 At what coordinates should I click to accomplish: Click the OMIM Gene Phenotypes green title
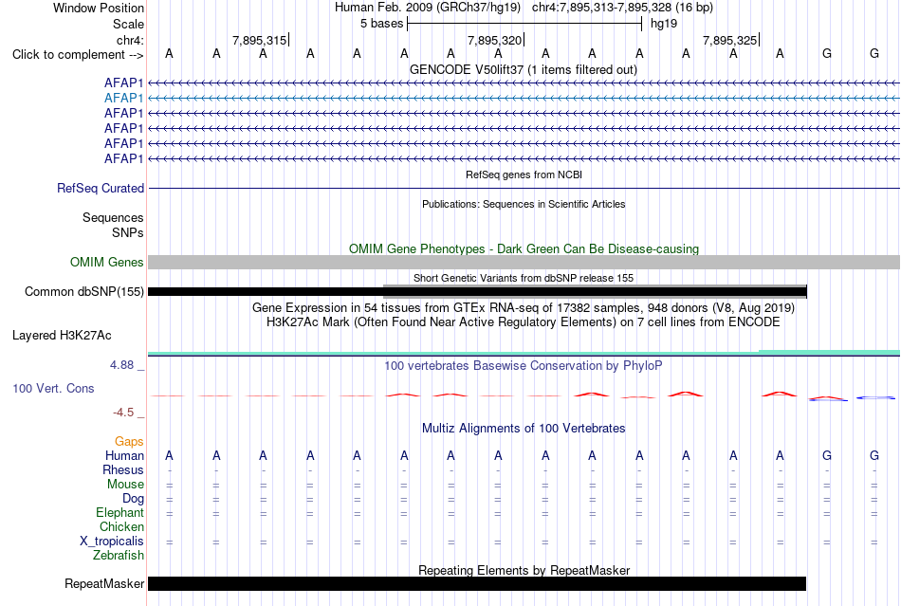(x=524, y=248)
